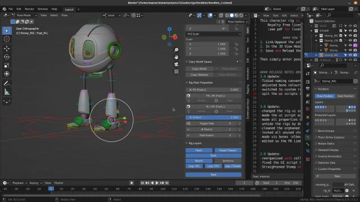Screen dimensions: 360x202
Task: Toggle X-ray display icon
Action: [x=220, y=15]
